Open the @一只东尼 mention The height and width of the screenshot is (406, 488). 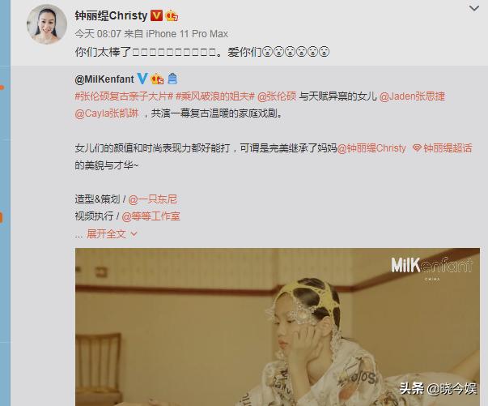tap(152, 199)
